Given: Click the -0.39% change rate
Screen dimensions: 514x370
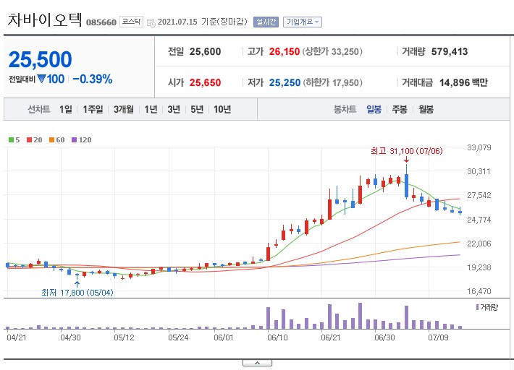Looking at the screenshot, I should click(93, 79).
